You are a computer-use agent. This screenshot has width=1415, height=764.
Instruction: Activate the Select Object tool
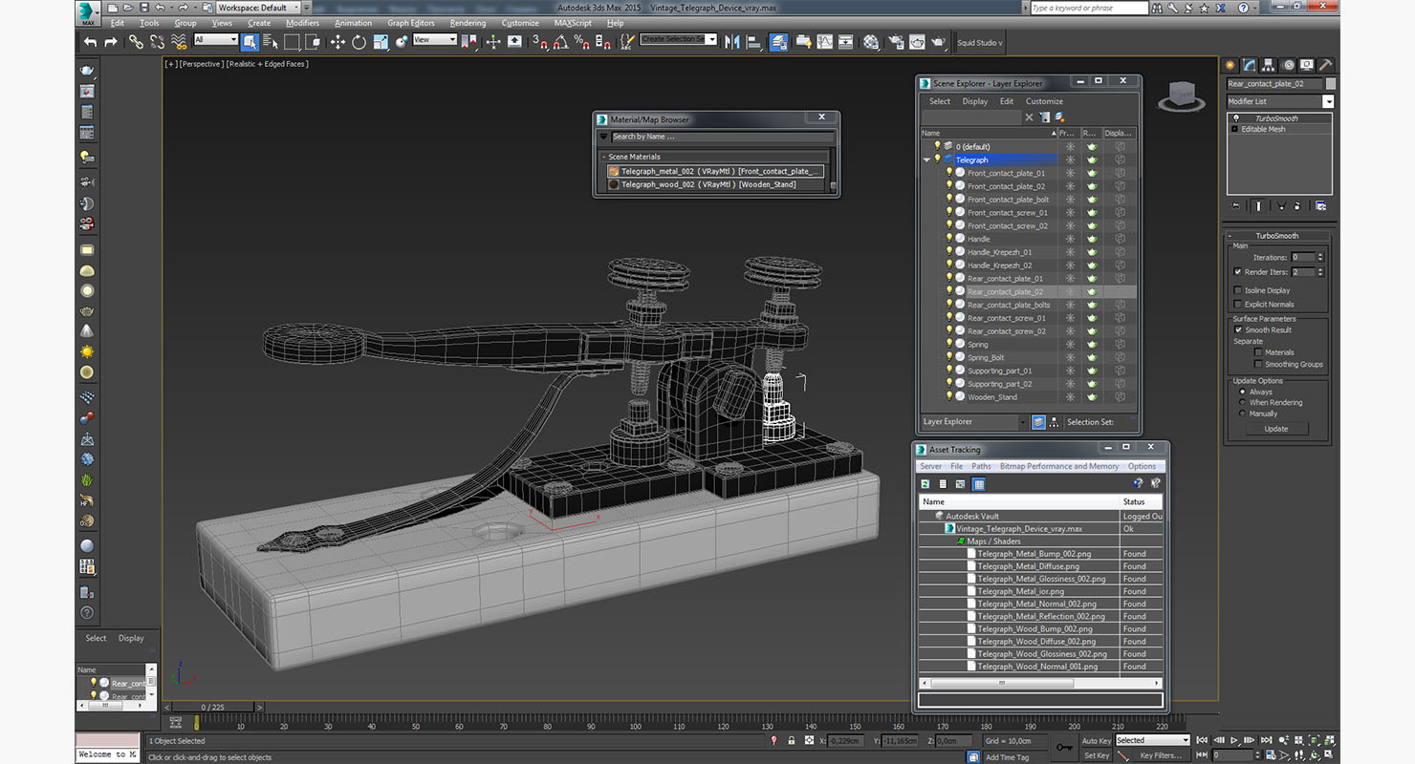pos(250,41)
